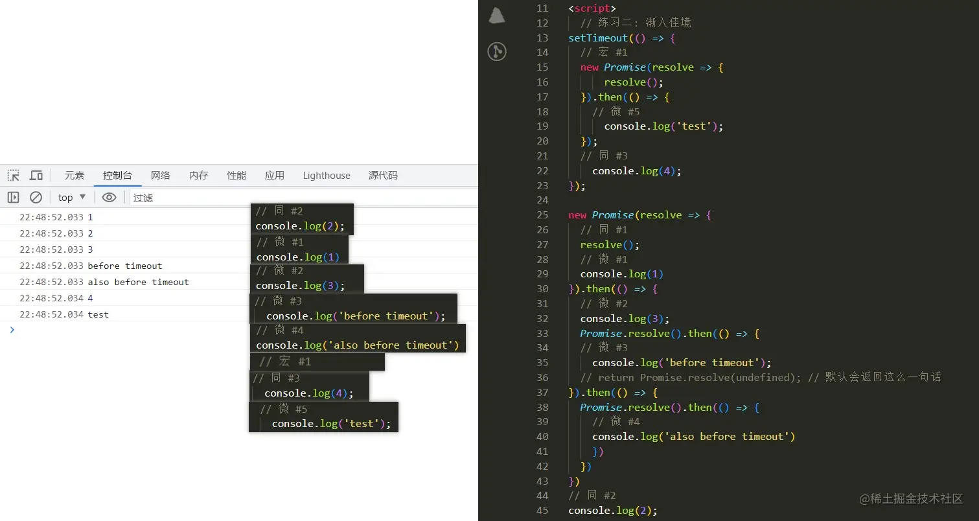
Task: Click 'setTimeout' in the editor code
Action: point(598,38)
